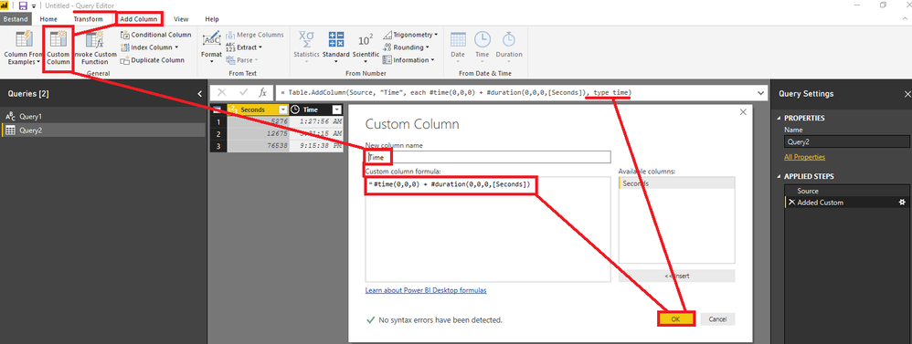Viewport: 912px width, 344px height.
Task: Click the Time clock icon
Action: click(x=483, y=39)
